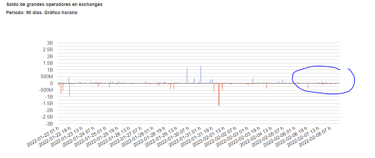Click the "-500M" y-axis label
The width and height of the screenshot is (375, 158).
[46, 90]
